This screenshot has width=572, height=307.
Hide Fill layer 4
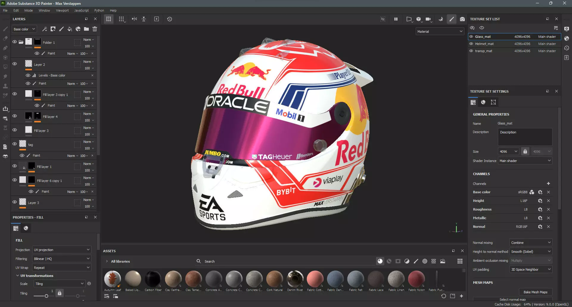point(15,116)
